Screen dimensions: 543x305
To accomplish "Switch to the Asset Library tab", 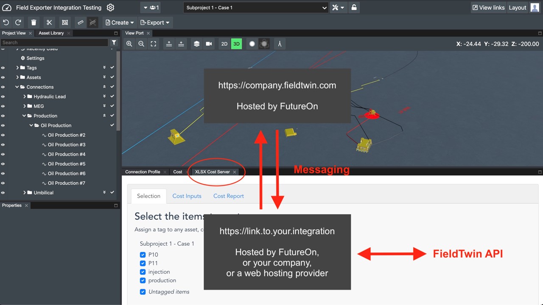I will 51,33.
